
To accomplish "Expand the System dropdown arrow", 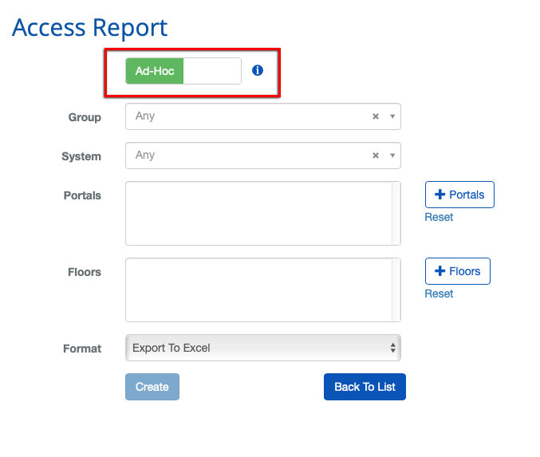I will 392,156.
